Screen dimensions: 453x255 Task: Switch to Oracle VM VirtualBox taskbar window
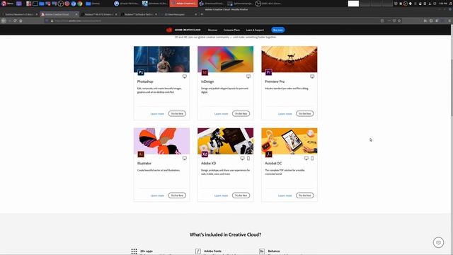point(126,4)
